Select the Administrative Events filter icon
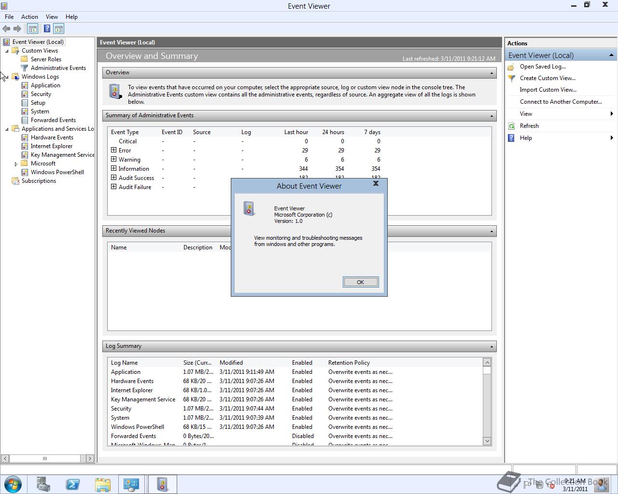The height and width of the screenshot is (494, 618). 25,68
